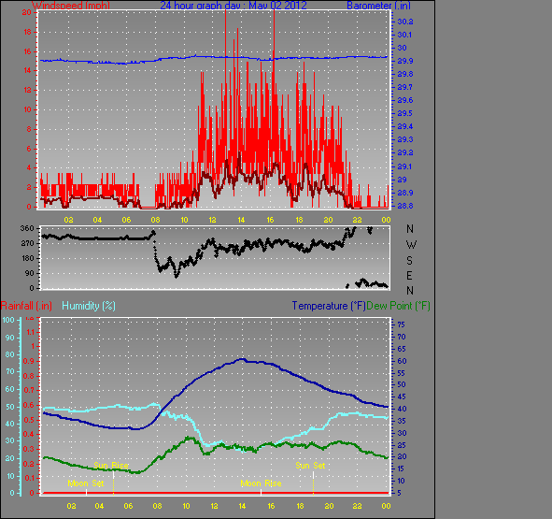Select 100 on the humidity axis
552x519 pixels.
pos(8,320)
